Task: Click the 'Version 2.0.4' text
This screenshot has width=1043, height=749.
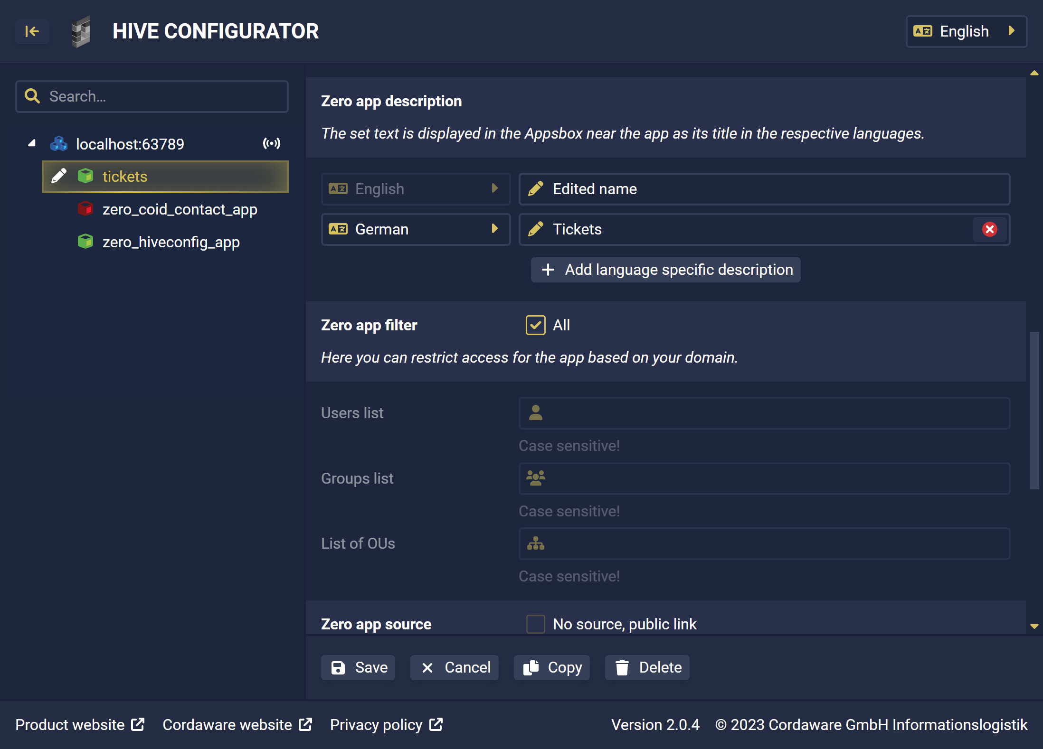Action: click(655, 725)
